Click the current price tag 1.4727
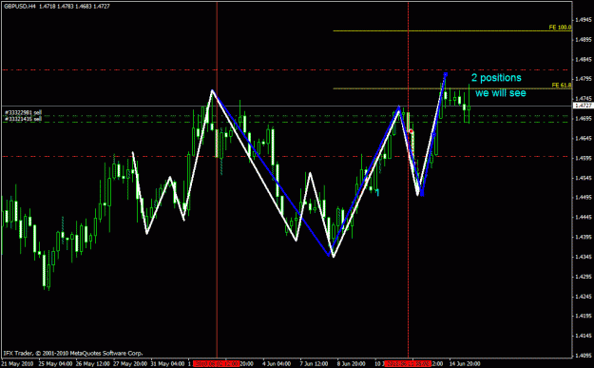This screenshot has width=594, height=368. (584, 106)
